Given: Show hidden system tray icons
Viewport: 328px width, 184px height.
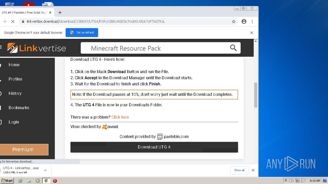Looking at the screenshot, I should click(x=286, y=181).
